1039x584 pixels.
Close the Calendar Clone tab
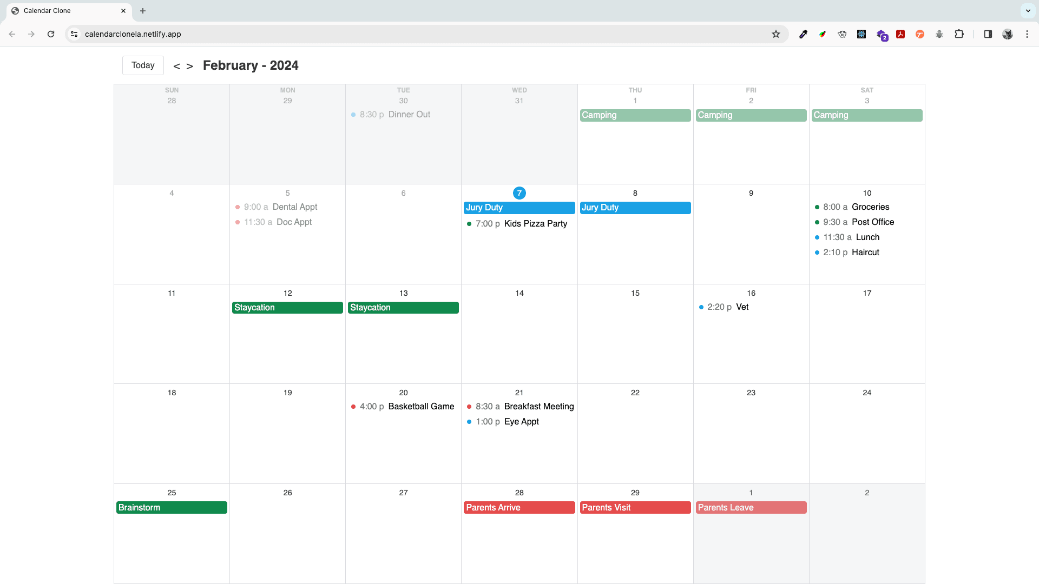click(123, 11)
